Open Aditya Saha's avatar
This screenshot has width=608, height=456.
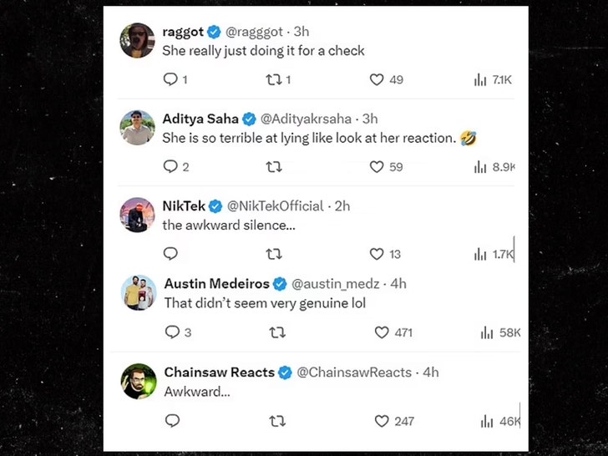[137, 127]
